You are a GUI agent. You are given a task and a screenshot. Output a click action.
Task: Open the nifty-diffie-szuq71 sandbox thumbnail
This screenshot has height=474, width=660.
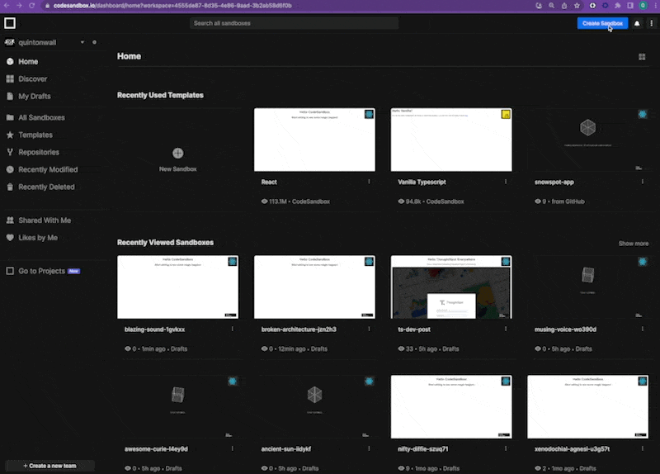click(x=451, y=406)
